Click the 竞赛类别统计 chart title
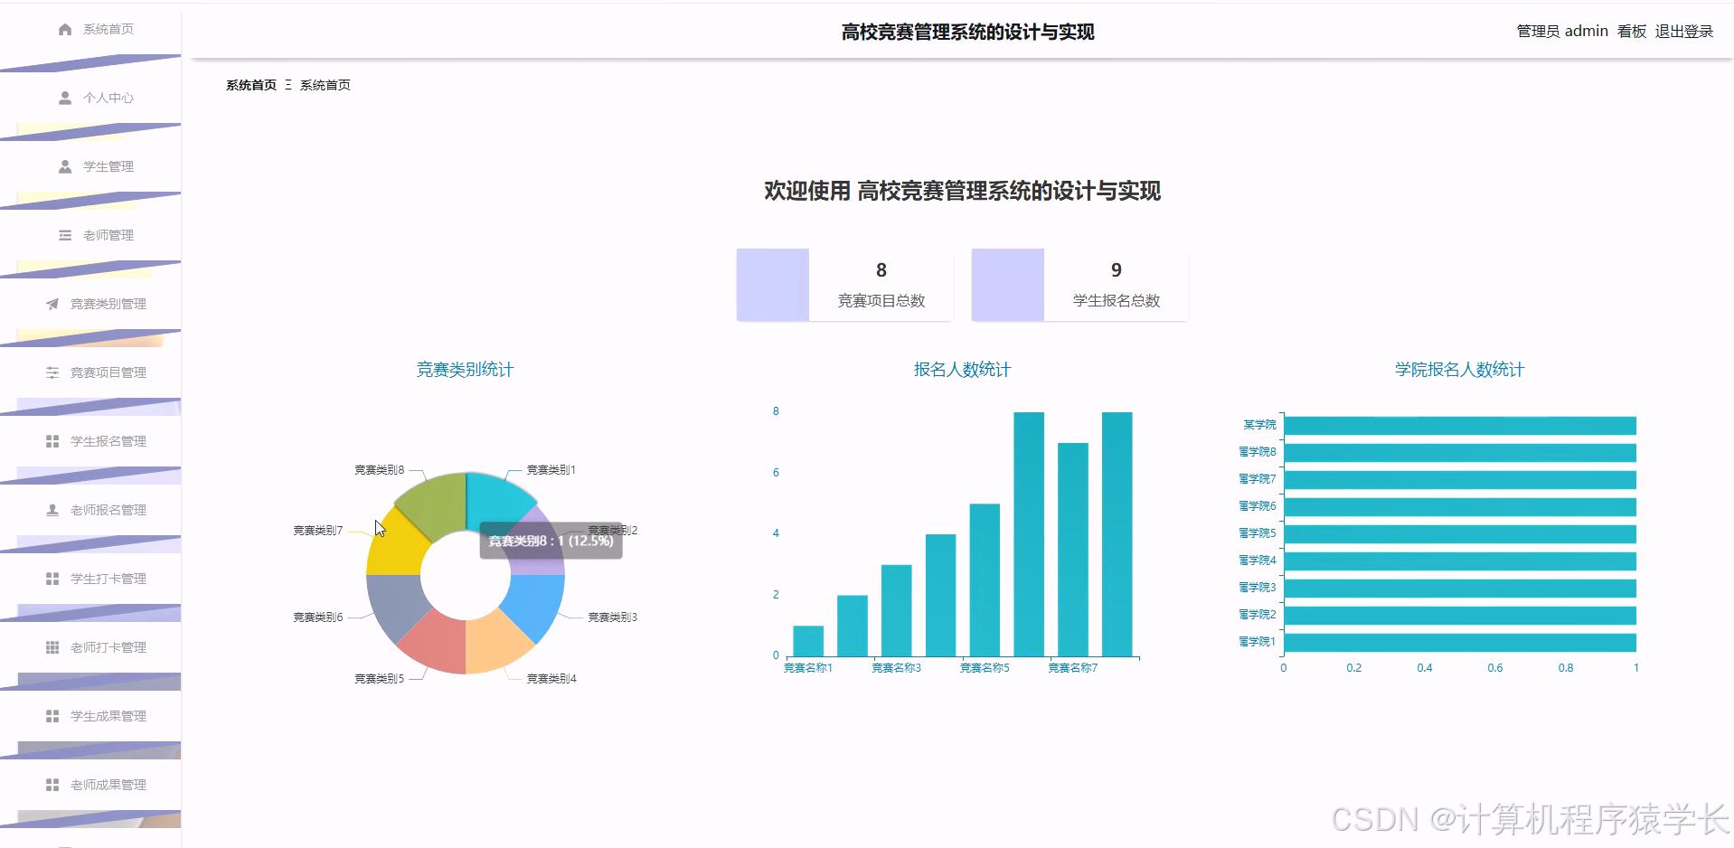Image resolution: width=1734 pixels, height=848 pixels. pos(465,370)
